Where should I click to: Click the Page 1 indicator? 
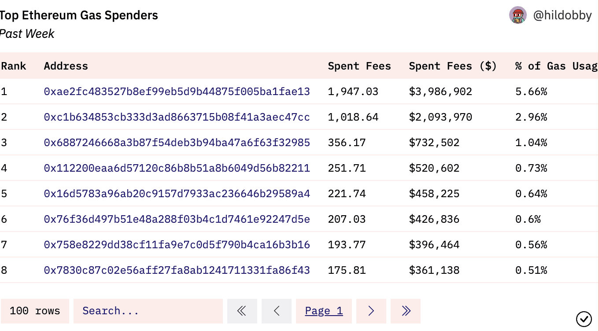(324, 311)
